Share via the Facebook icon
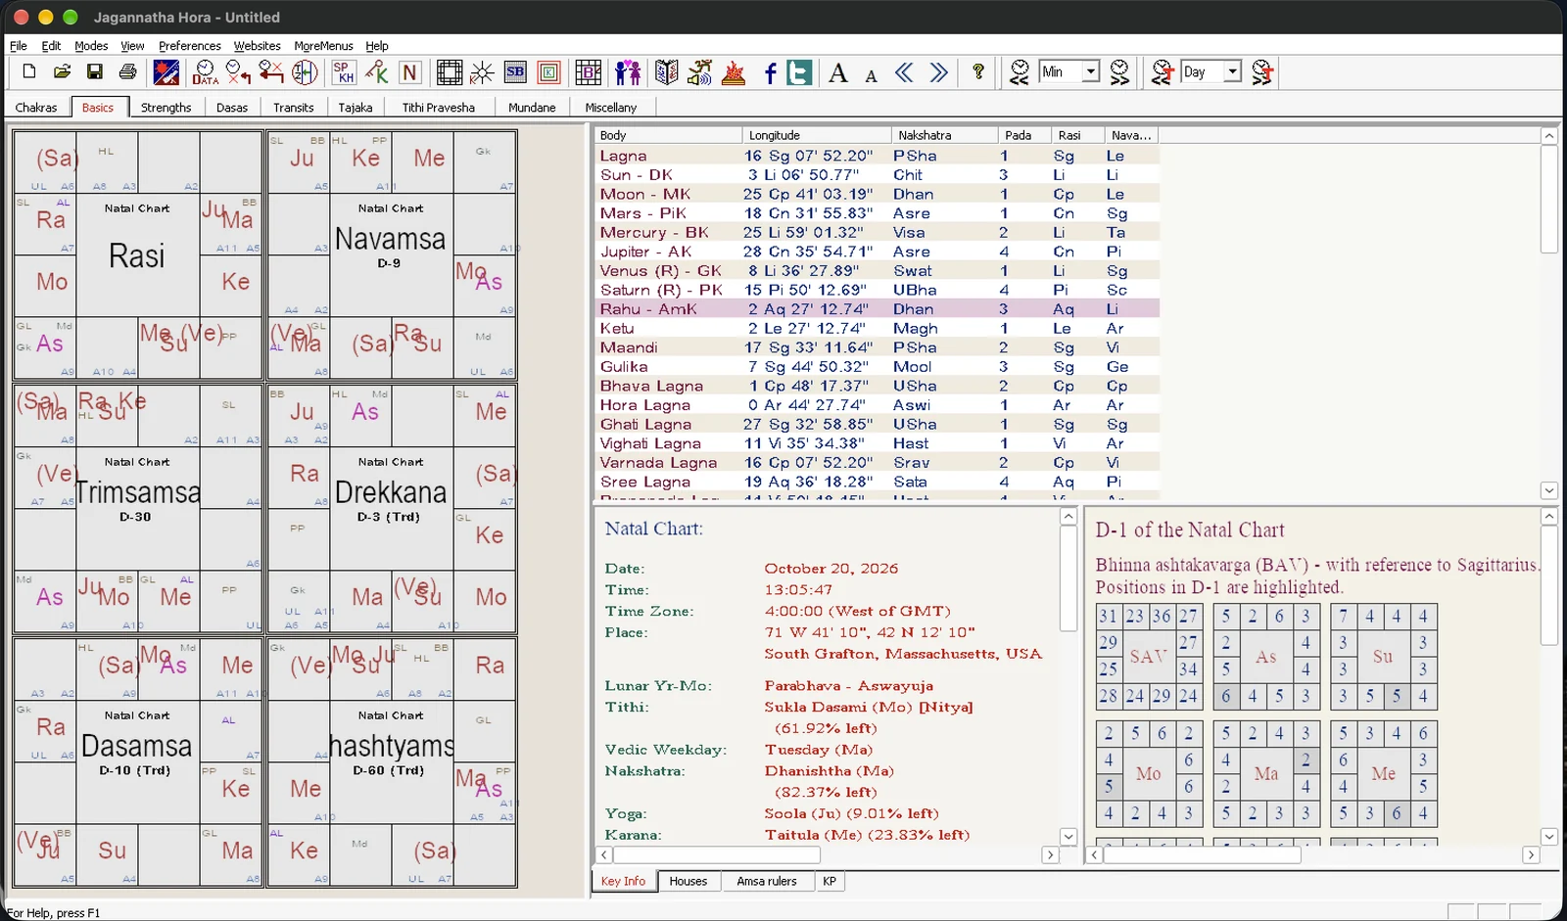The height and width of the screenshot is (921, 1567). point(770,72)
